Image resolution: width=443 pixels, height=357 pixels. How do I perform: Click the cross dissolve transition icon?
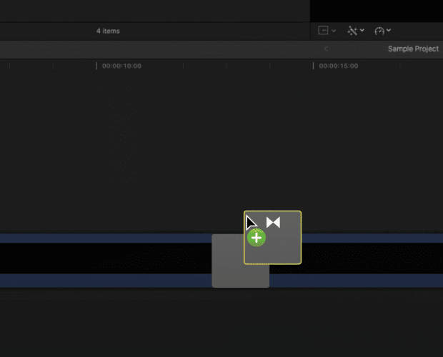[x=273, y=222]
